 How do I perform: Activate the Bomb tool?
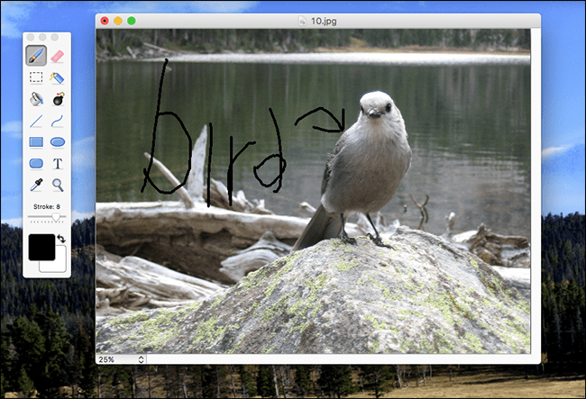click(x=58, y=99)
